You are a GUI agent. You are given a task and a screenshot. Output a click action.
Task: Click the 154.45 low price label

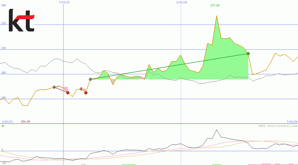point(25,122)
